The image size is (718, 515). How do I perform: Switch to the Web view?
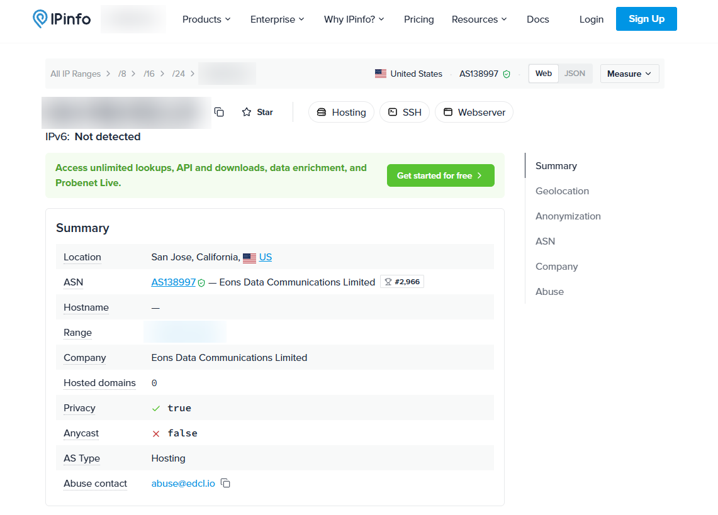[x=544, y=73]
